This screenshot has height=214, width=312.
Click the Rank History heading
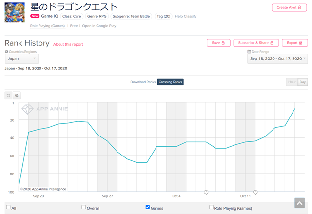pyautogui.click(x=27, y=43)
